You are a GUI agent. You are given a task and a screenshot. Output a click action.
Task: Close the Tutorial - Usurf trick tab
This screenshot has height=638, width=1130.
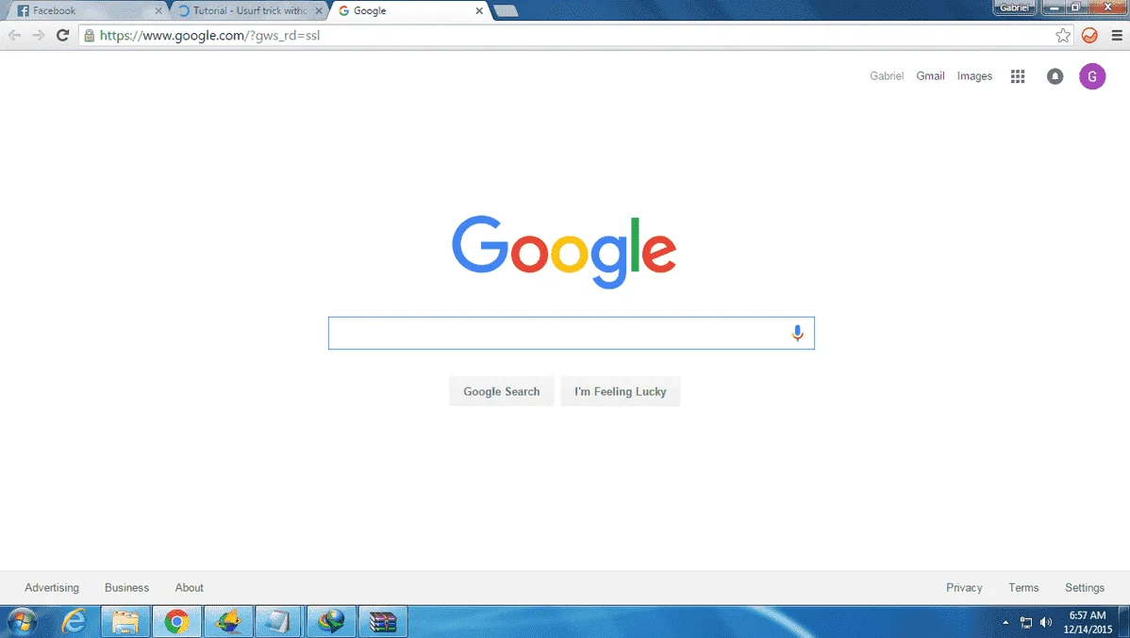click(x=319, y=10)
